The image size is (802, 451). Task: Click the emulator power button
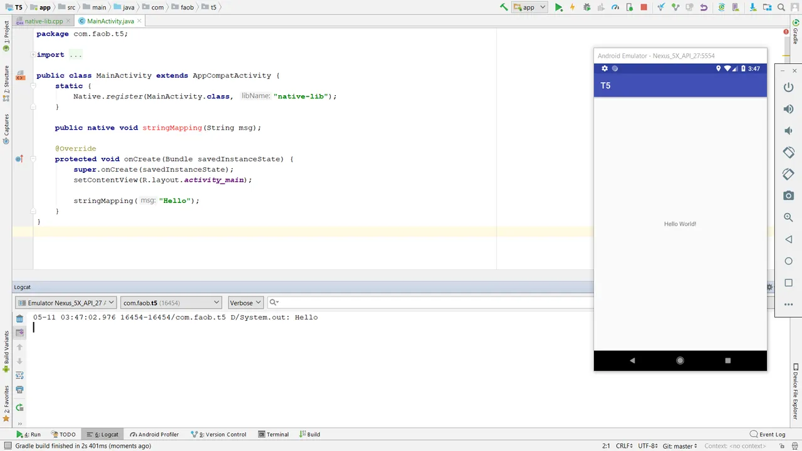click(x=788, y=87)
